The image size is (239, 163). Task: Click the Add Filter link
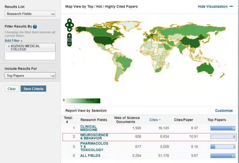tap(13, 40)
